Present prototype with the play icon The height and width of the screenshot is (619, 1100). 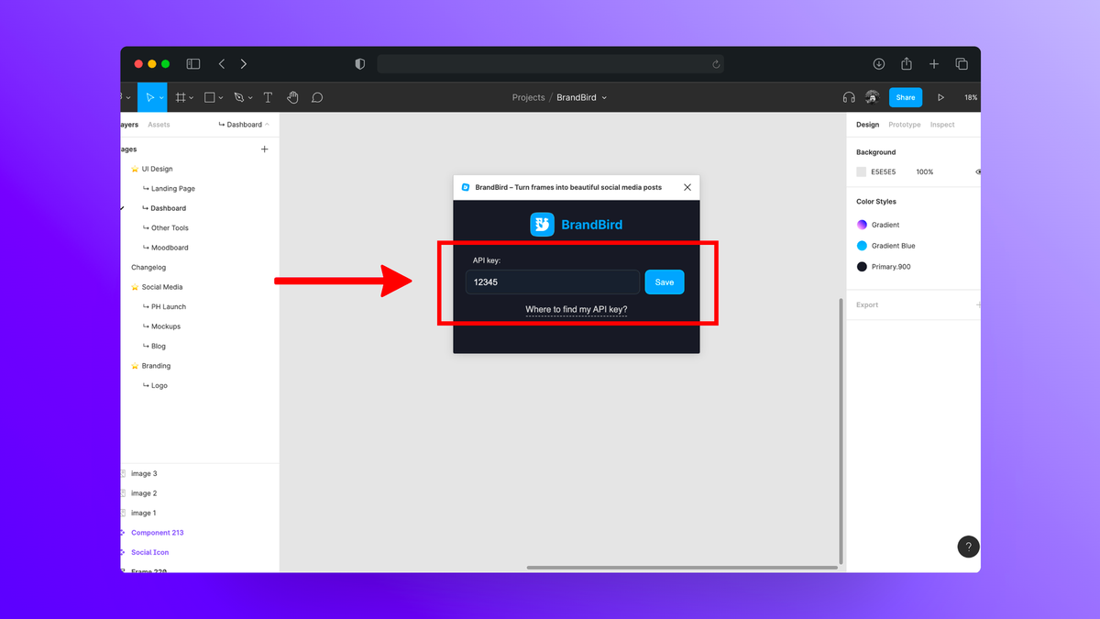point(940,97)
